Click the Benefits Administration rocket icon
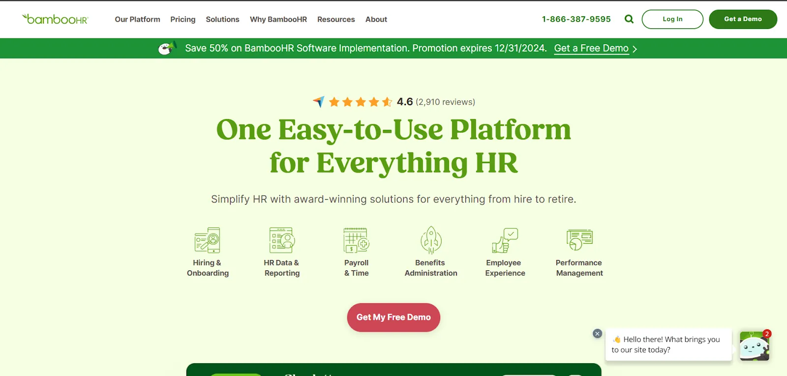Screen dimensions: 787x376 [x=431, y=240]
